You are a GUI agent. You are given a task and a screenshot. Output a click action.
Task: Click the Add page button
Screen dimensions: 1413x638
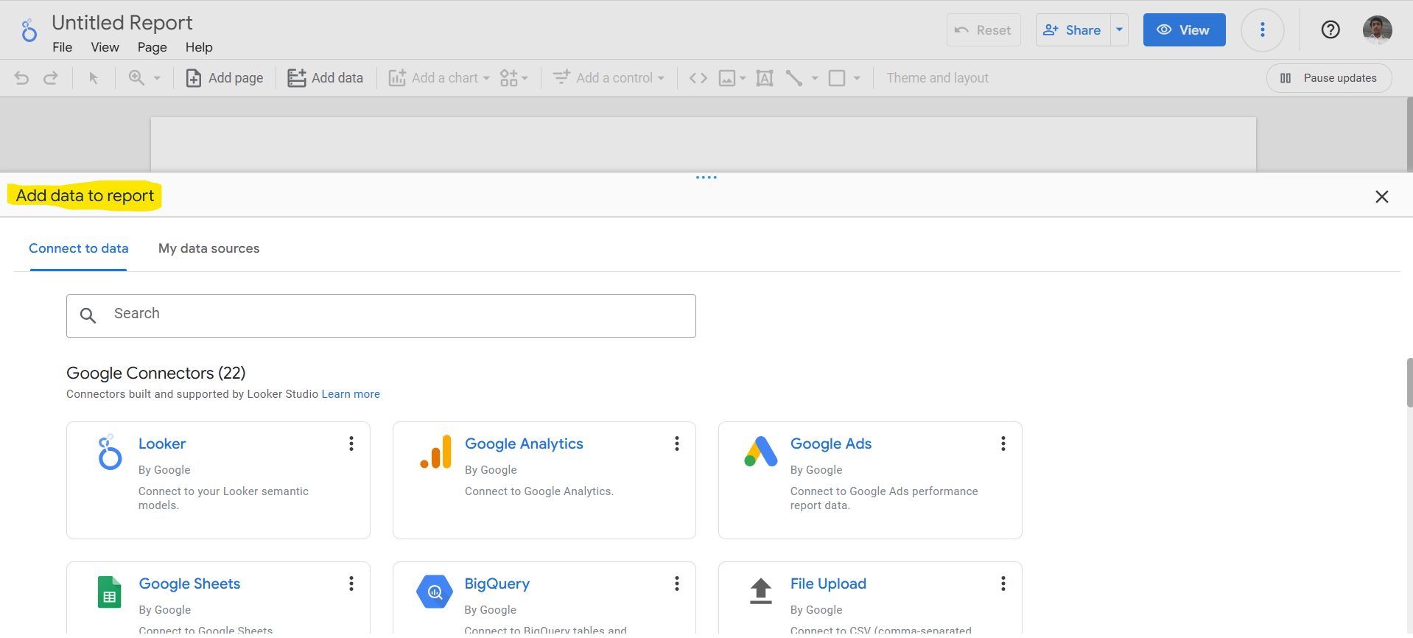[225, 78]
